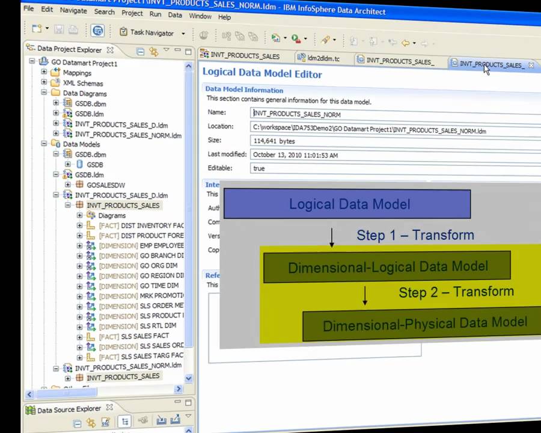
Task: Click the Save toolbar icon
Action: (59, 29)
